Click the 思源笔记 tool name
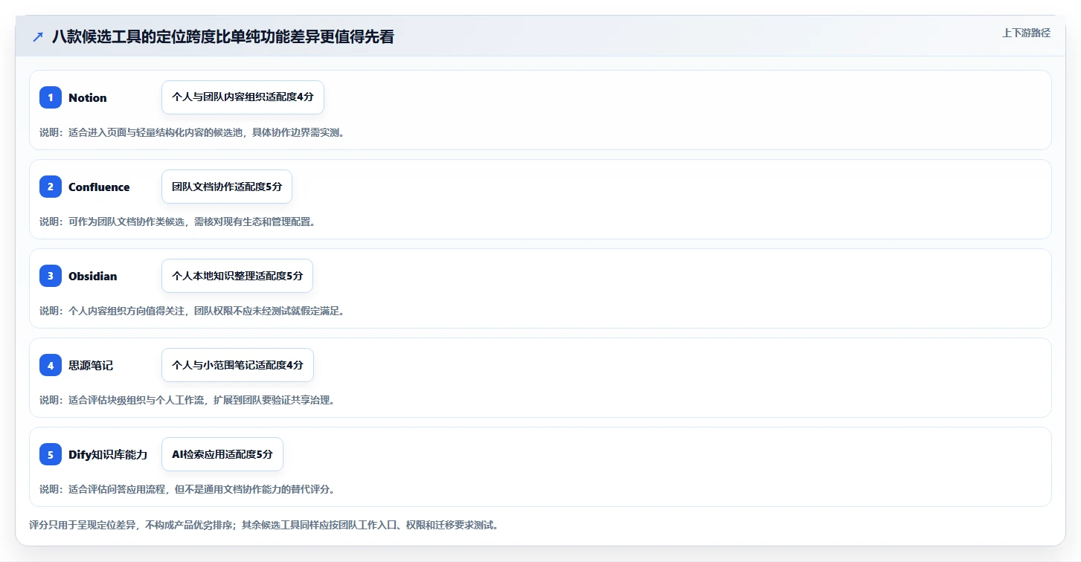 (91, 365)
